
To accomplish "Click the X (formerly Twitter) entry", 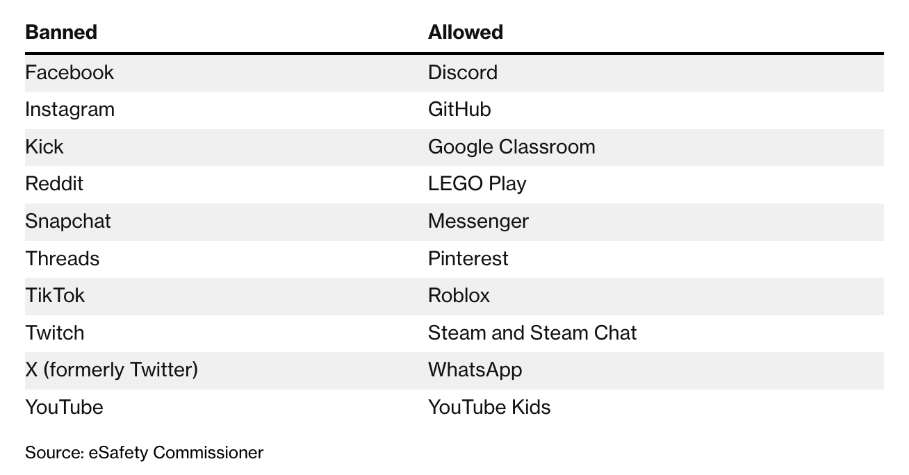I will (x=111, y=370).
